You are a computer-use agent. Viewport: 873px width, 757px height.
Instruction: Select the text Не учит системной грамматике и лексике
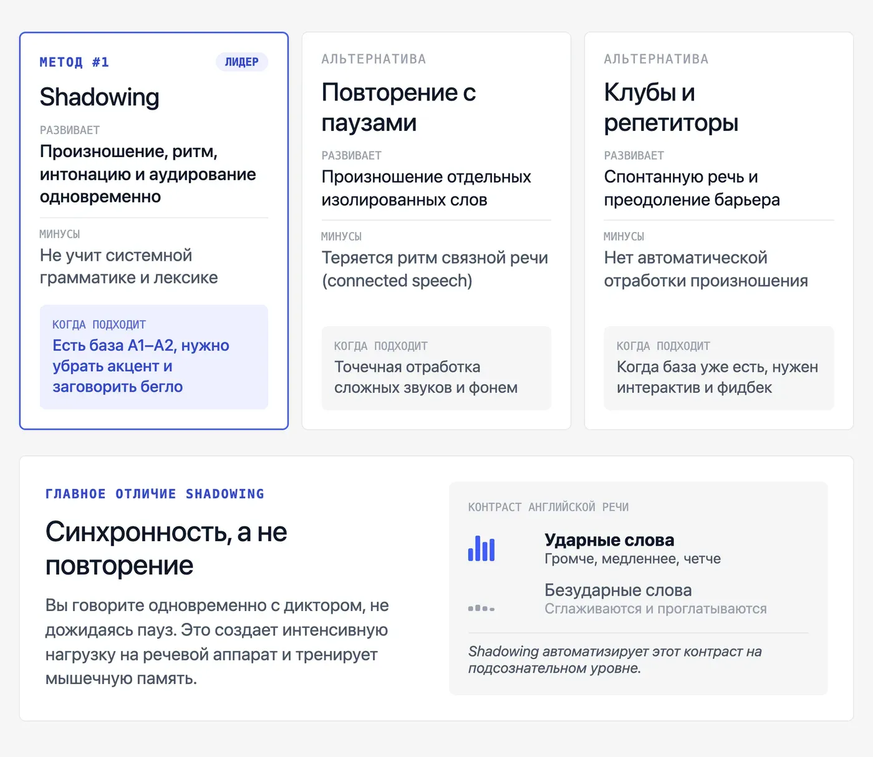click(x=129, y=266)
